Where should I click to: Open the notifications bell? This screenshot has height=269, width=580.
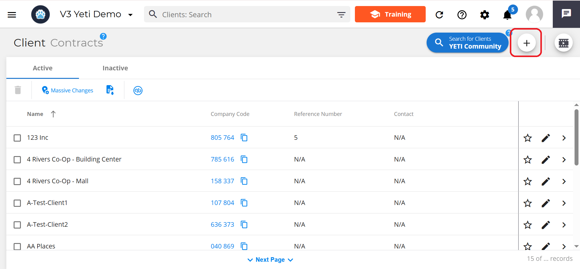(507, 15)
